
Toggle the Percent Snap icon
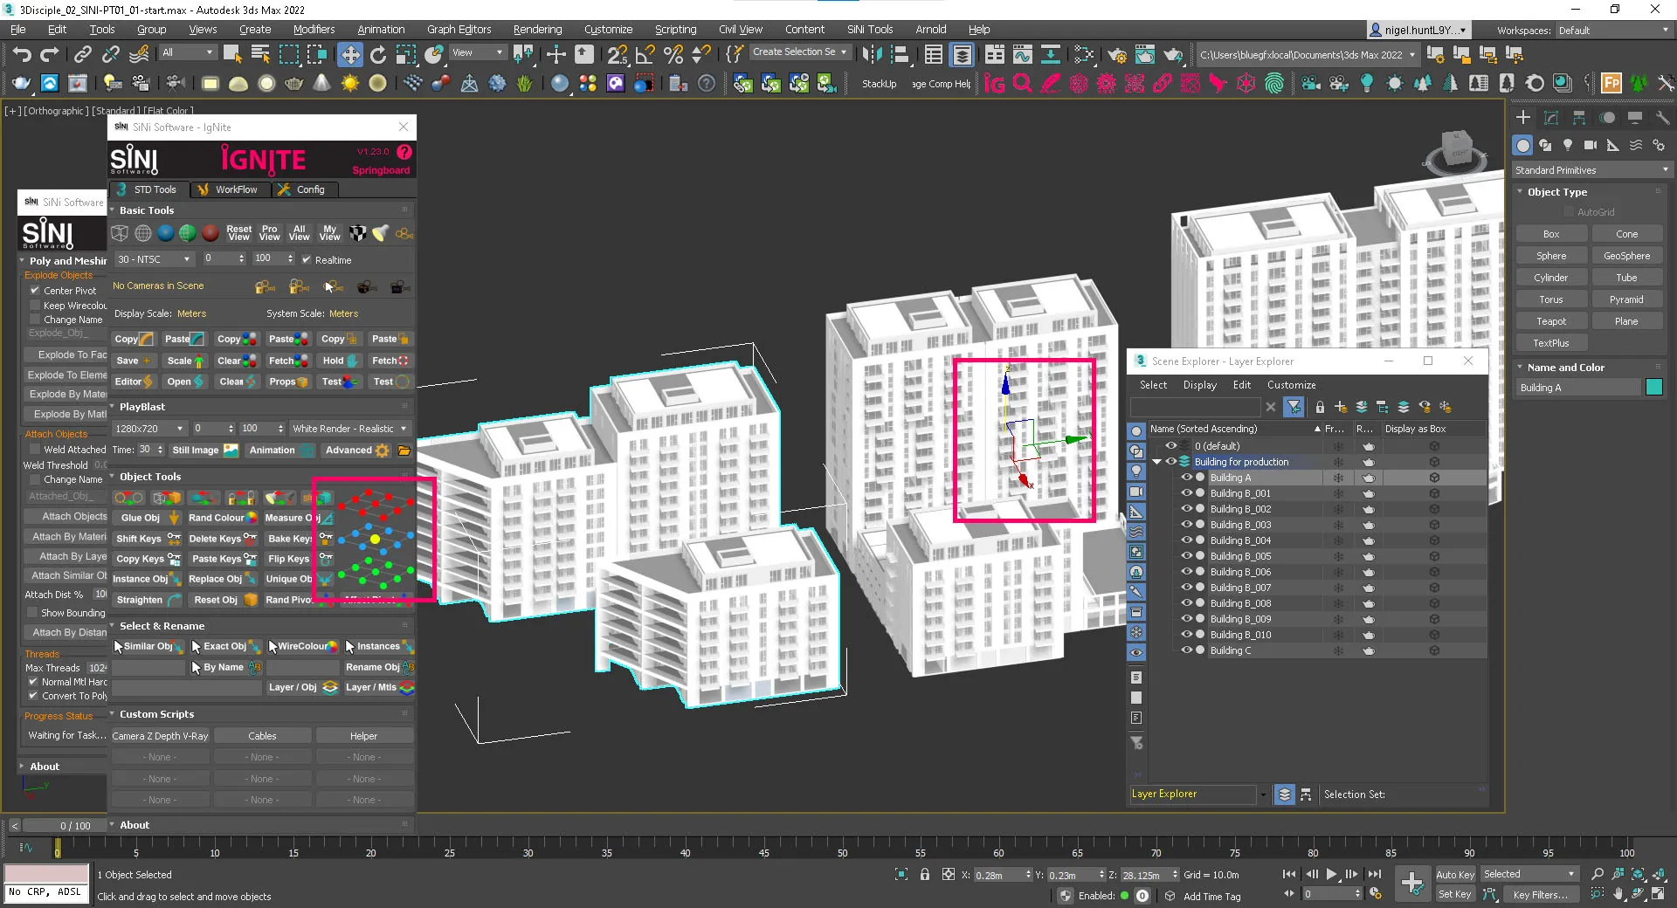pyautogui.click(x=673, y=55)
